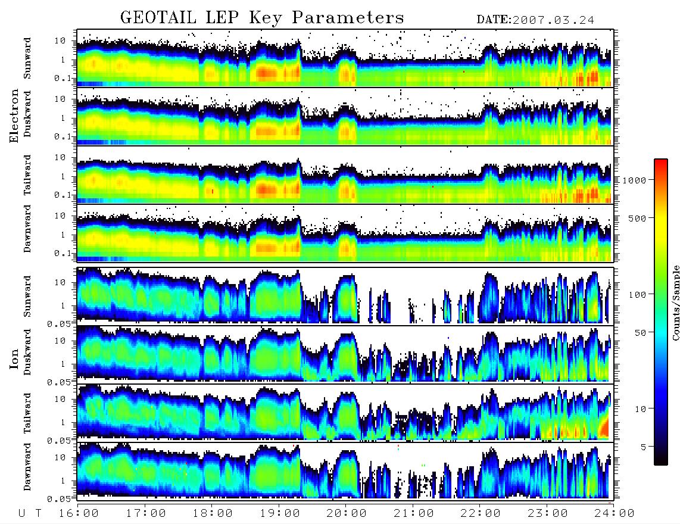Select the Electron "Dawnward" panel label
Viewport: 680px width, 524px height.
click(27, 229)
